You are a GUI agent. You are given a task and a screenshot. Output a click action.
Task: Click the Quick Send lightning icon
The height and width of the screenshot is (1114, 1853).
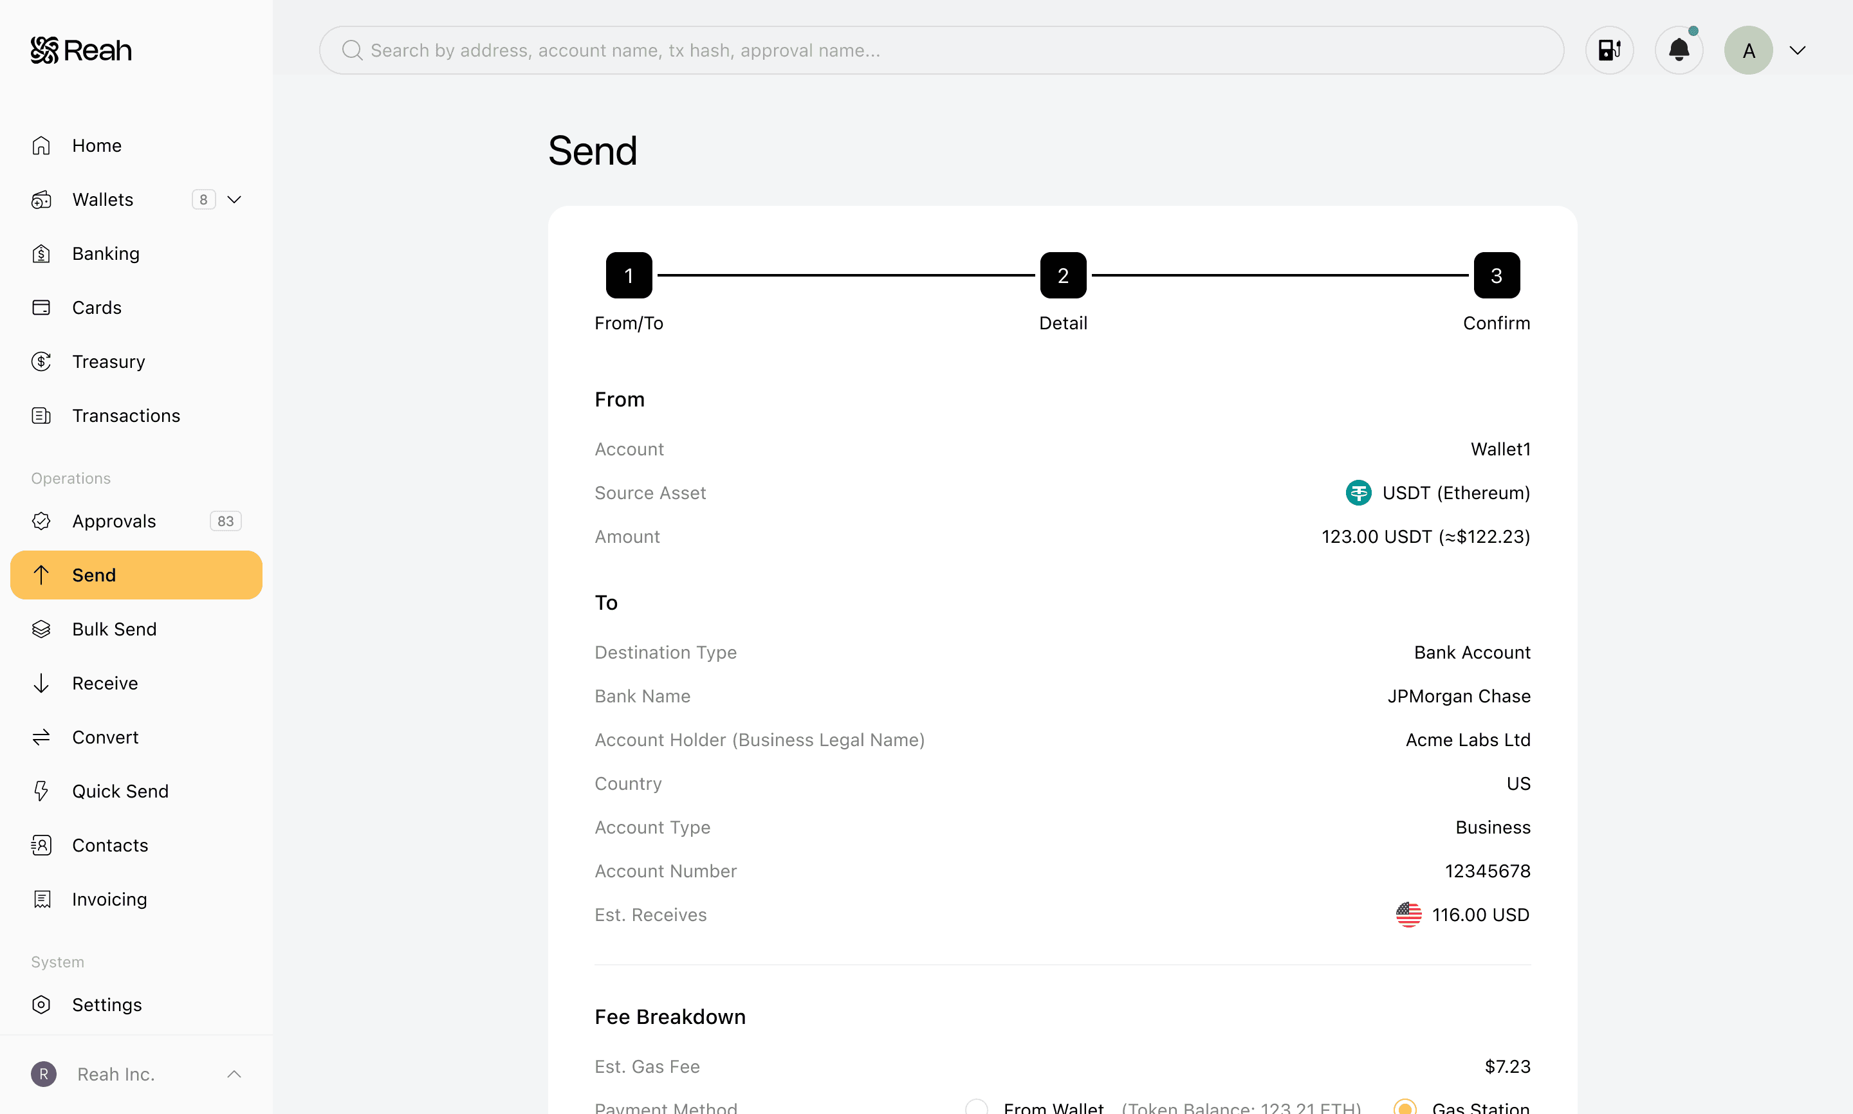[x=41, y=791]
